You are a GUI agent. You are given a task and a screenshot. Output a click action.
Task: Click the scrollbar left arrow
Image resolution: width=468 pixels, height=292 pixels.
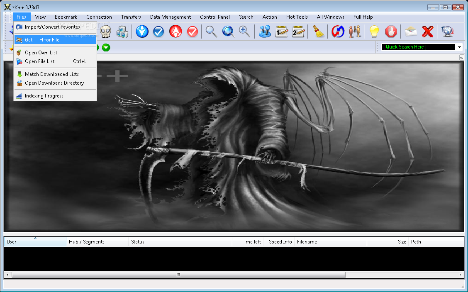7,275
